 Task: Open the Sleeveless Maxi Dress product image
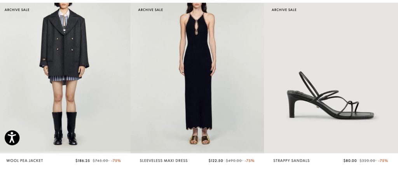(x=197, y=78)
